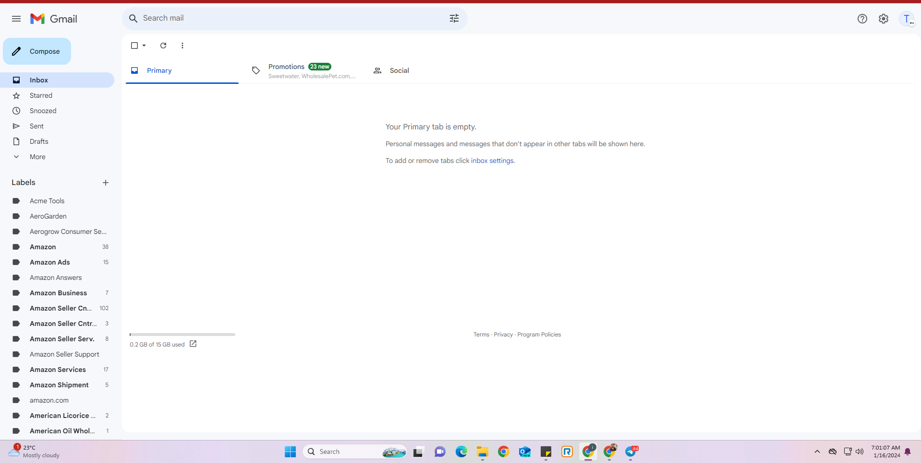This screenshot has width=921, height=463.
Task: Open the video chat app on the taskbar
Action: click(440, 451)
